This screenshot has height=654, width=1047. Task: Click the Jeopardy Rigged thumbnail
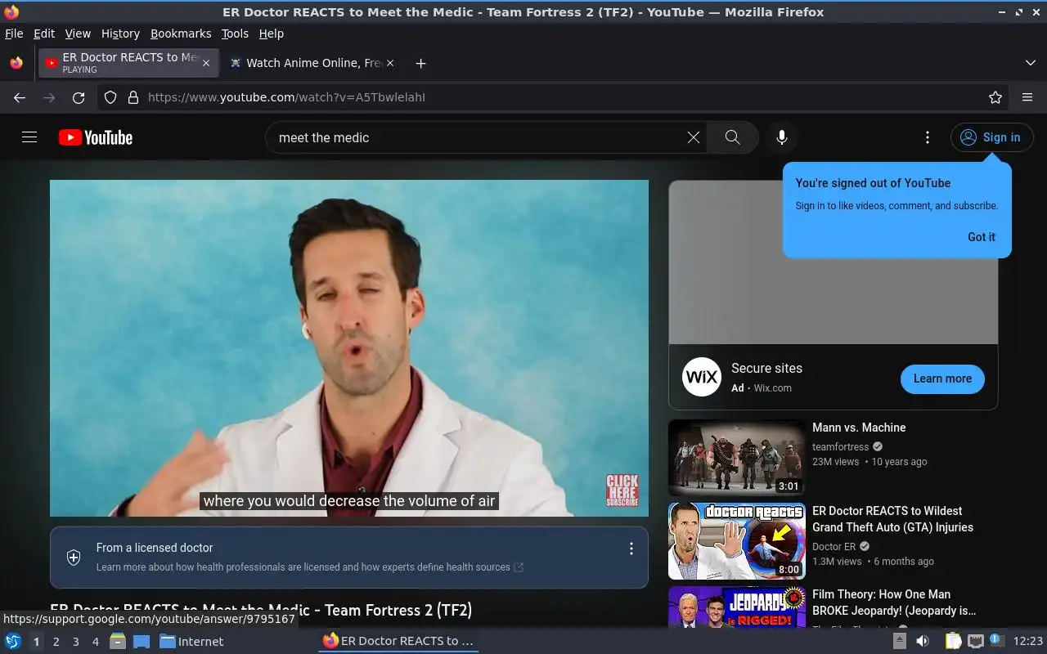[737, 607]
